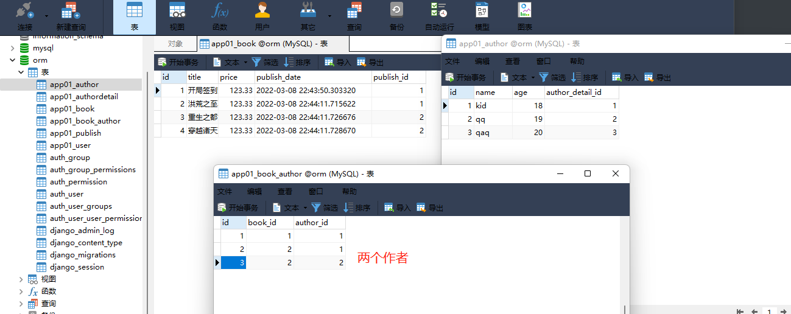The height and width of the screenshot is (314, 791).
Task: Select app01_book_author in the tree
Action: 85,121
